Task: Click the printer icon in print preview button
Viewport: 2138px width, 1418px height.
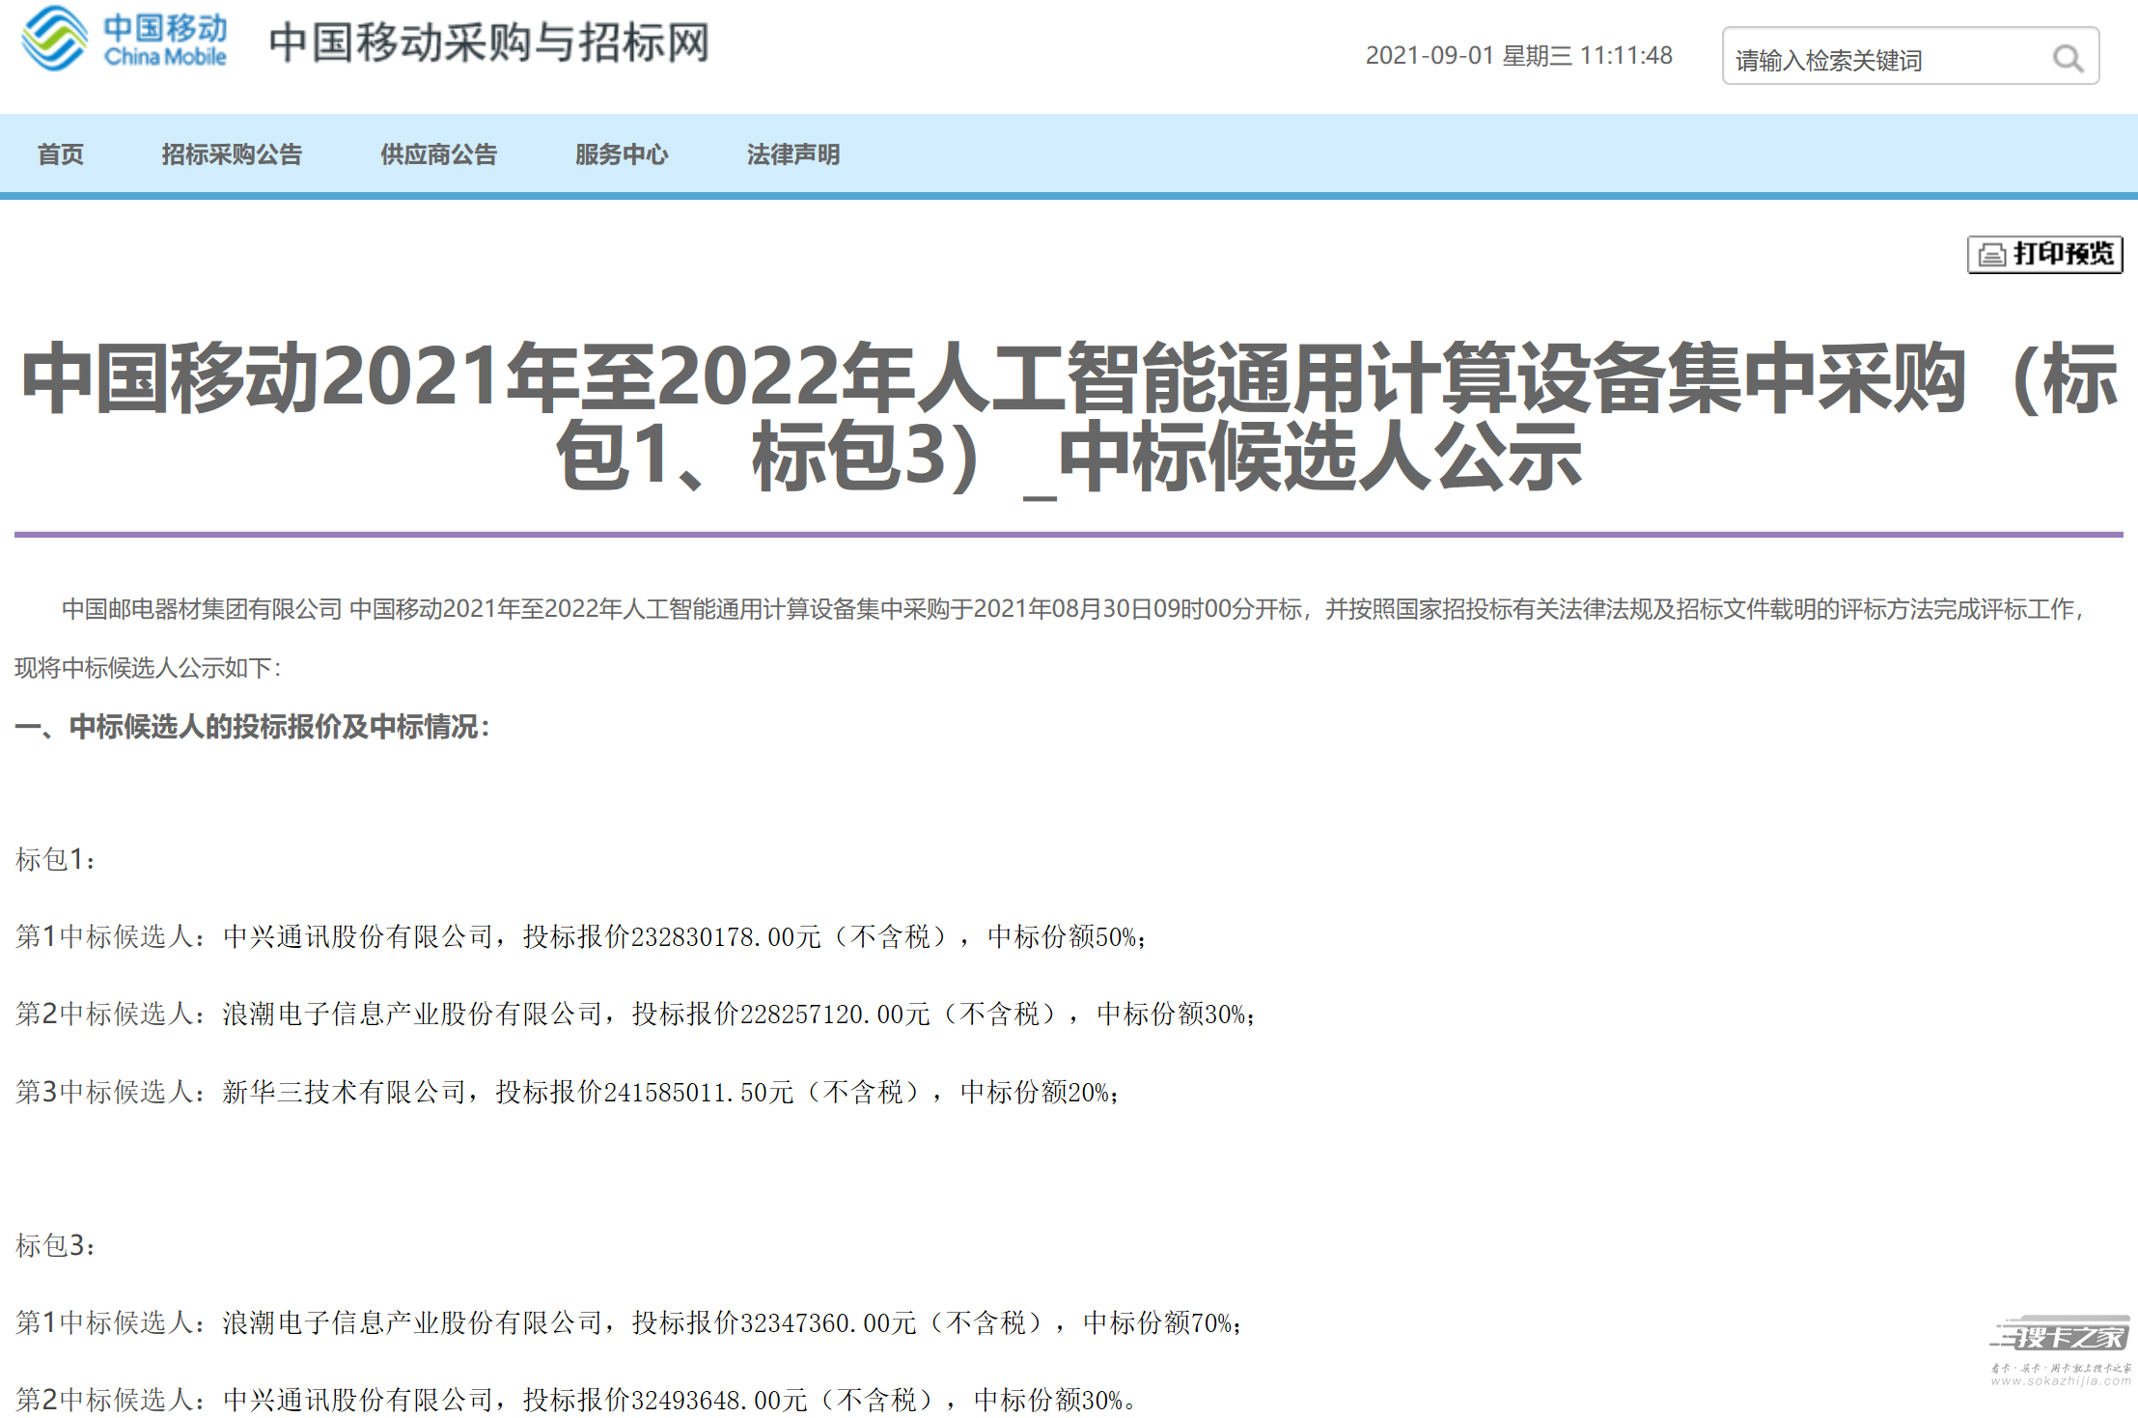Action: coord(1991,255)
